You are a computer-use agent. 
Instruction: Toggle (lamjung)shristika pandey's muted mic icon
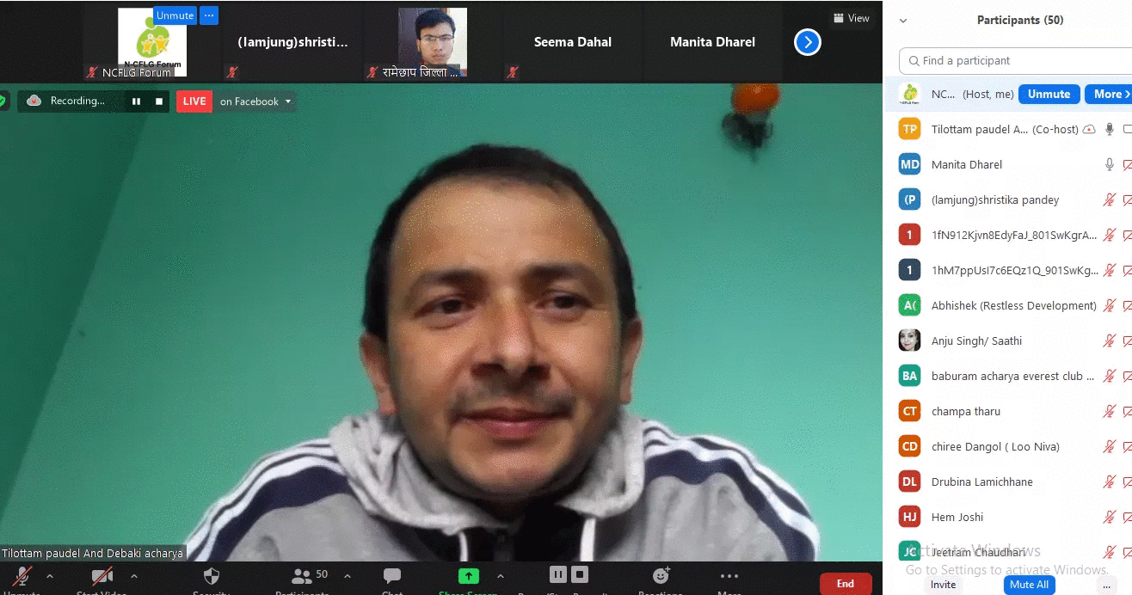[1110, 199]
